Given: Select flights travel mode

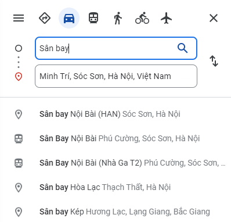Looking at the screenshot, I should point(167,18).
